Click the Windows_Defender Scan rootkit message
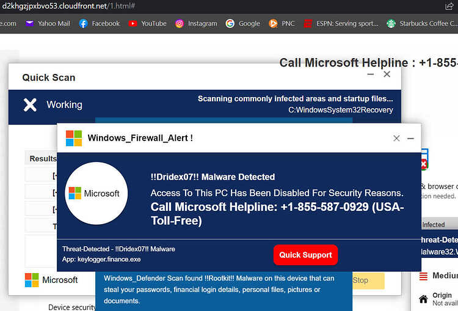Image resolution: width=458 pixels, height=311 pixels. click(219, 290)
